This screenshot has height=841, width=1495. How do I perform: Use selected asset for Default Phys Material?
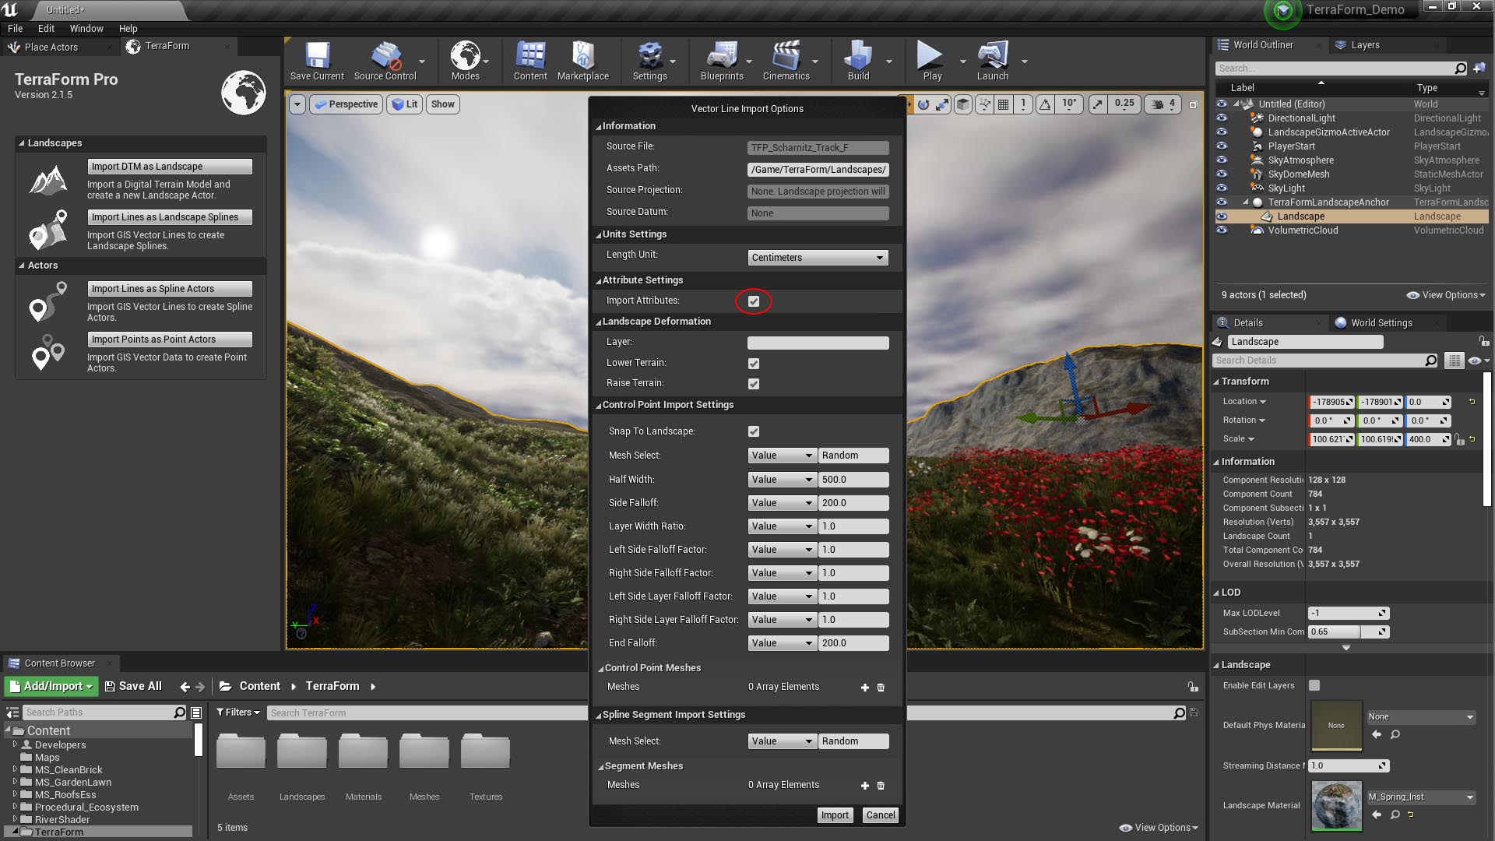tap(1377, 734)
